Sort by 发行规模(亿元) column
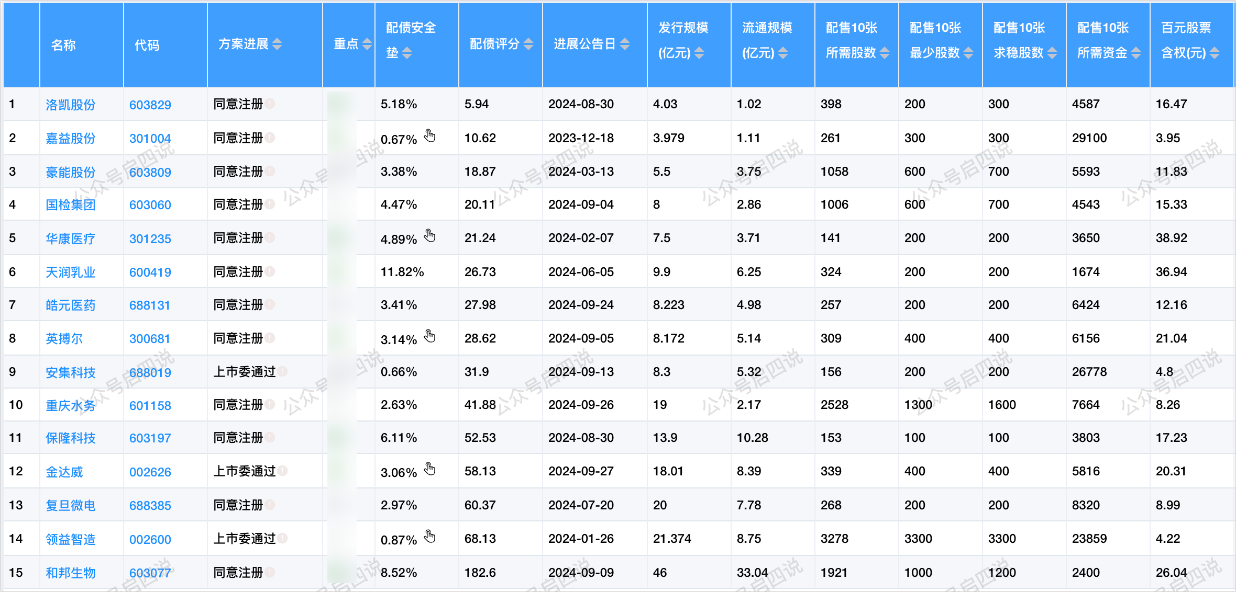 [699, 53]
